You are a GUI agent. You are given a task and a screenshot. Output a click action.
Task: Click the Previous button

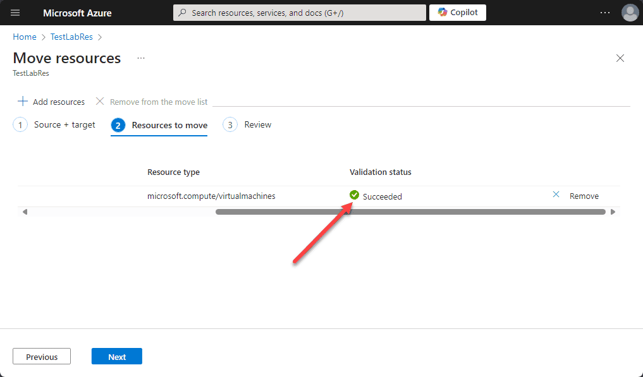point(42,357)
